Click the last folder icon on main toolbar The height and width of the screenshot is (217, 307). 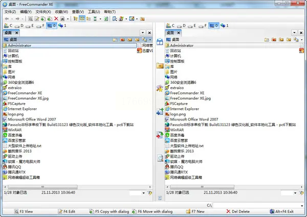143,19
